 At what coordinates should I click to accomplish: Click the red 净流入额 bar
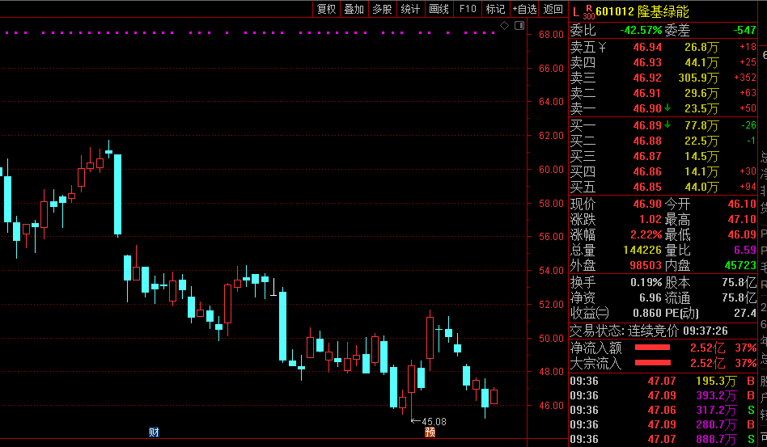coord(653,348)
